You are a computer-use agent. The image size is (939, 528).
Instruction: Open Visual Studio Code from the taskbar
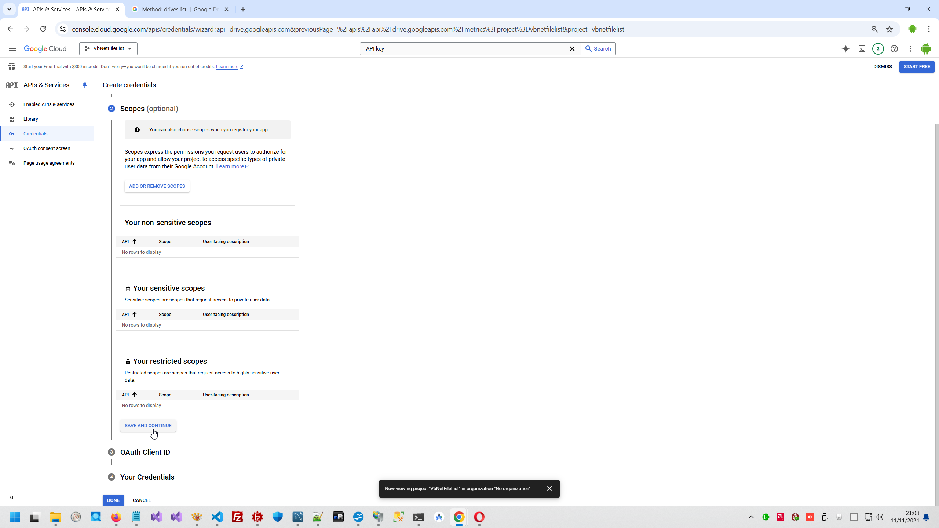pyautogui.click(x=217, y=517)
